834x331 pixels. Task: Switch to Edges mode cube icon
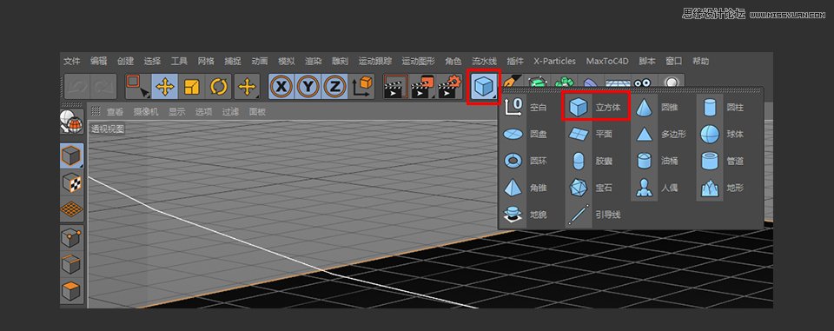(71, 264)
